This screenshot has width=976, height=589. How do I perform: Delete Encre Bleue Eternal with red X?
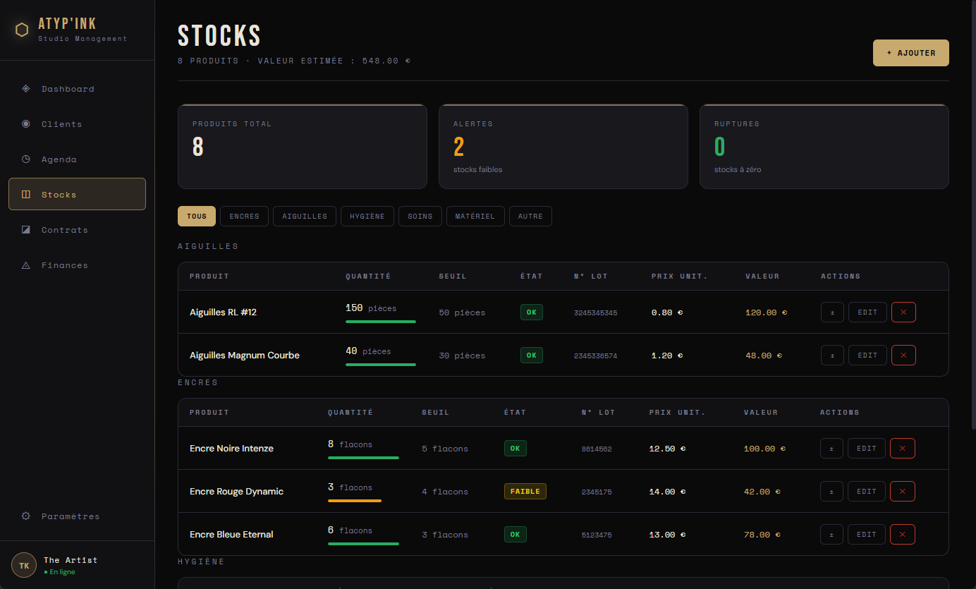tap(903, 534)
